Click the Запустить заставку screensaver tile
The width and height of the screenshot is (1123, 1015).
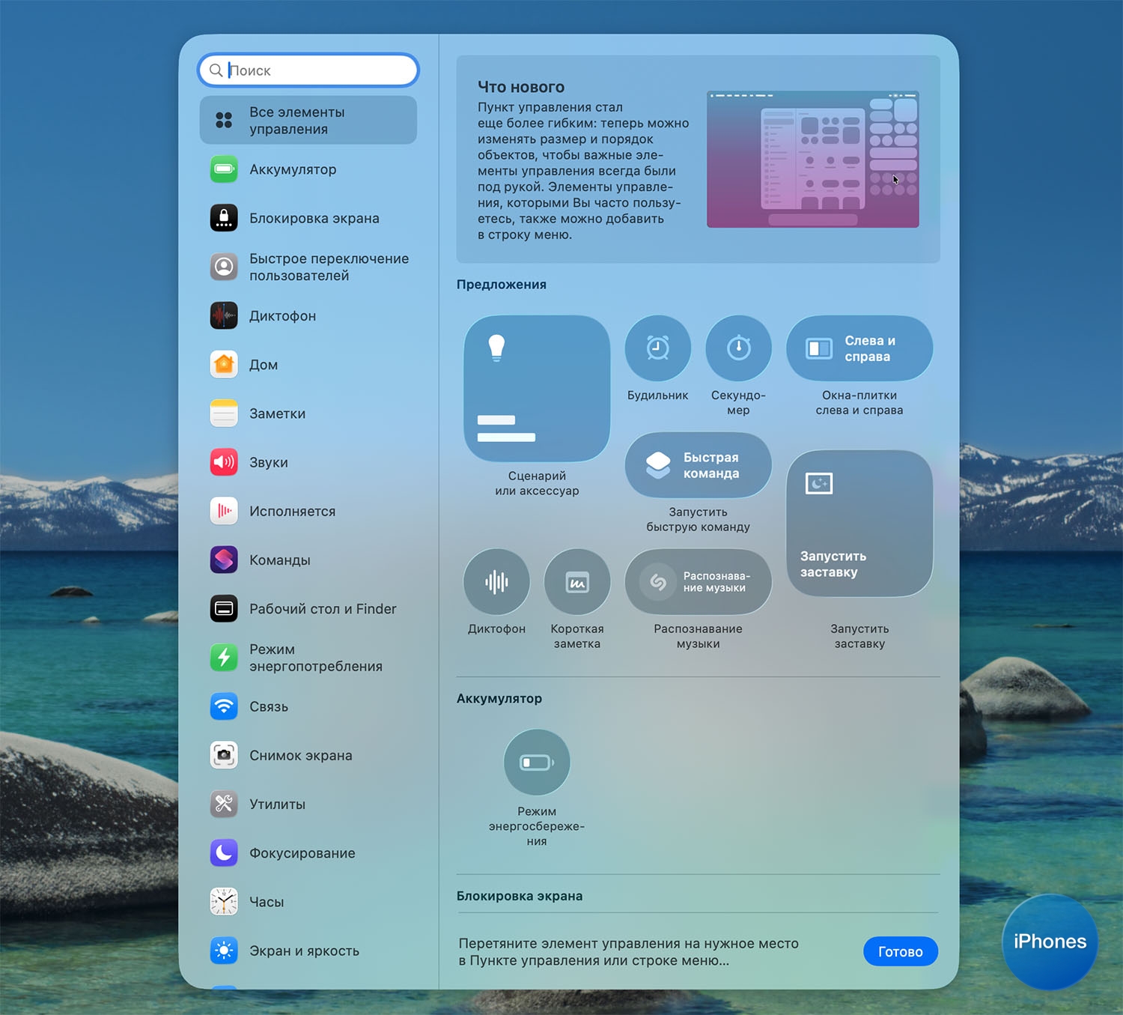coord(859,523)
